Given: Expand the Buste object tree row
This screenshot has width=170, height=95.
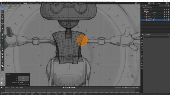Looking at the screenshot, I should coord(145,13).
